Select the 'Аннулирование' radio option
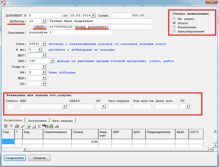The image size is (219, 167). click(x=174, y=32)
